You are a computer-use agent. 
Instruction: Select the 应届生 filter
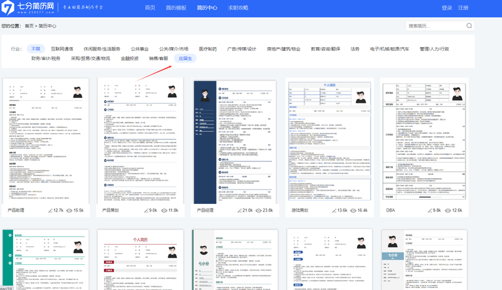pyautogui.click(x=185, y=58)
